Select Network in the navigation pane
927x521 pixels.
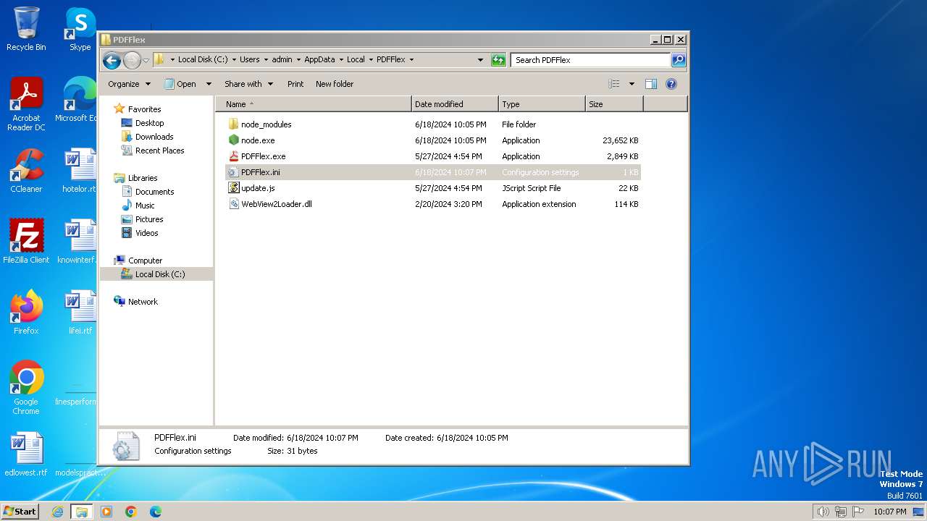pos(143,302)
